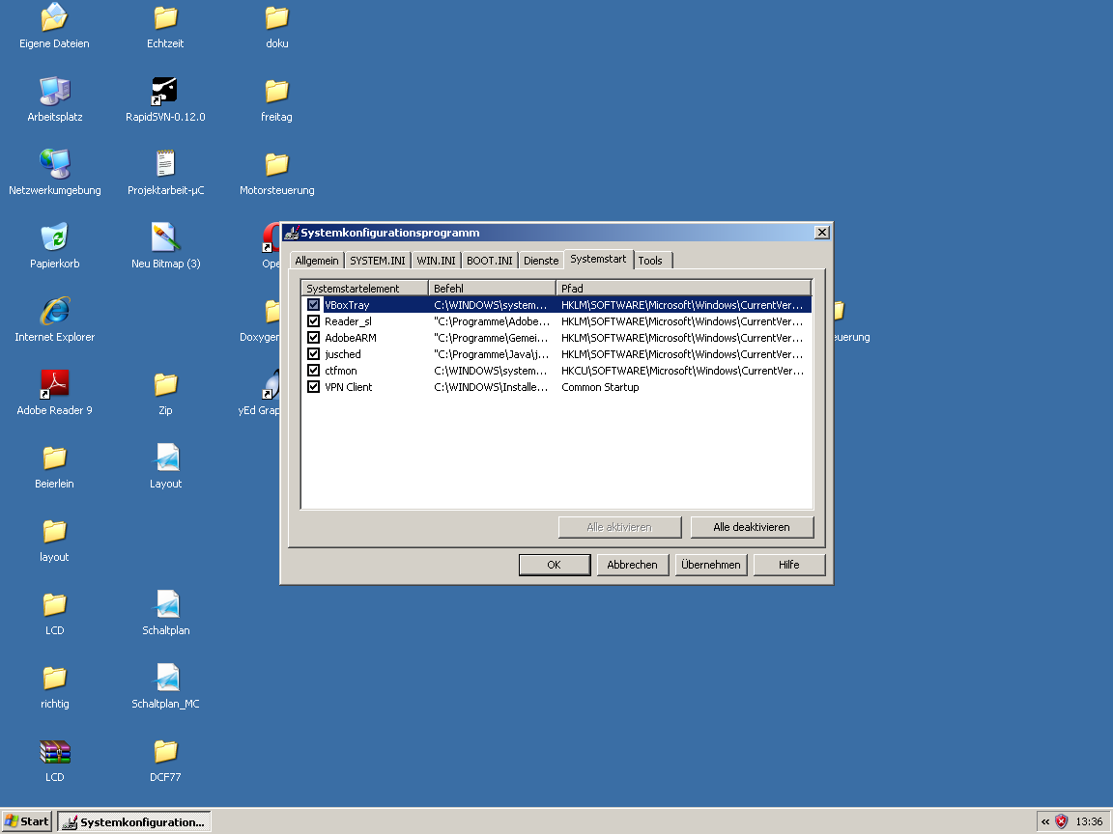Sort by the Pfad column header

(x=682, y=289)
